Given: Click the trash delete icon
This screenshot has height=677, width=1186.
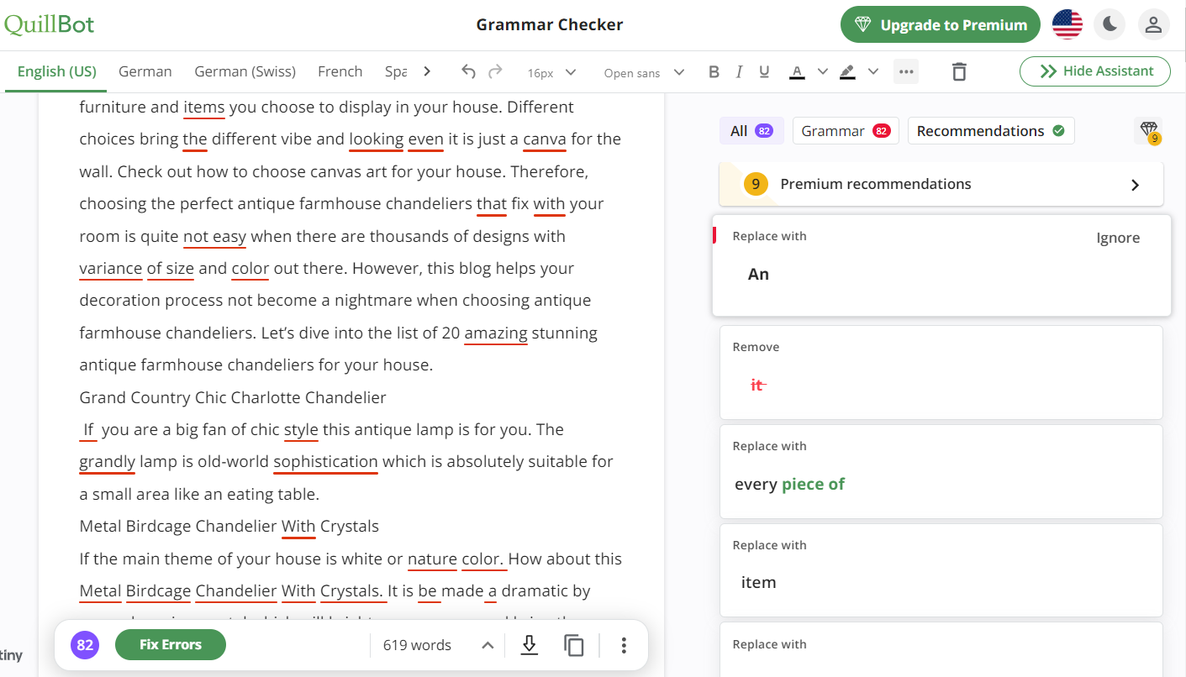Looking at the screenshot, I should pos(959,72).
